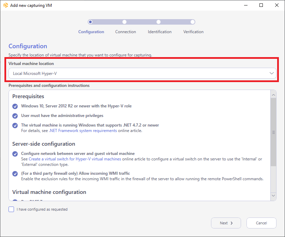Maximize the Add new capturing VM window
Viewport: 285px width, 237px height.
pyautogui.click(x=261, y=5)
